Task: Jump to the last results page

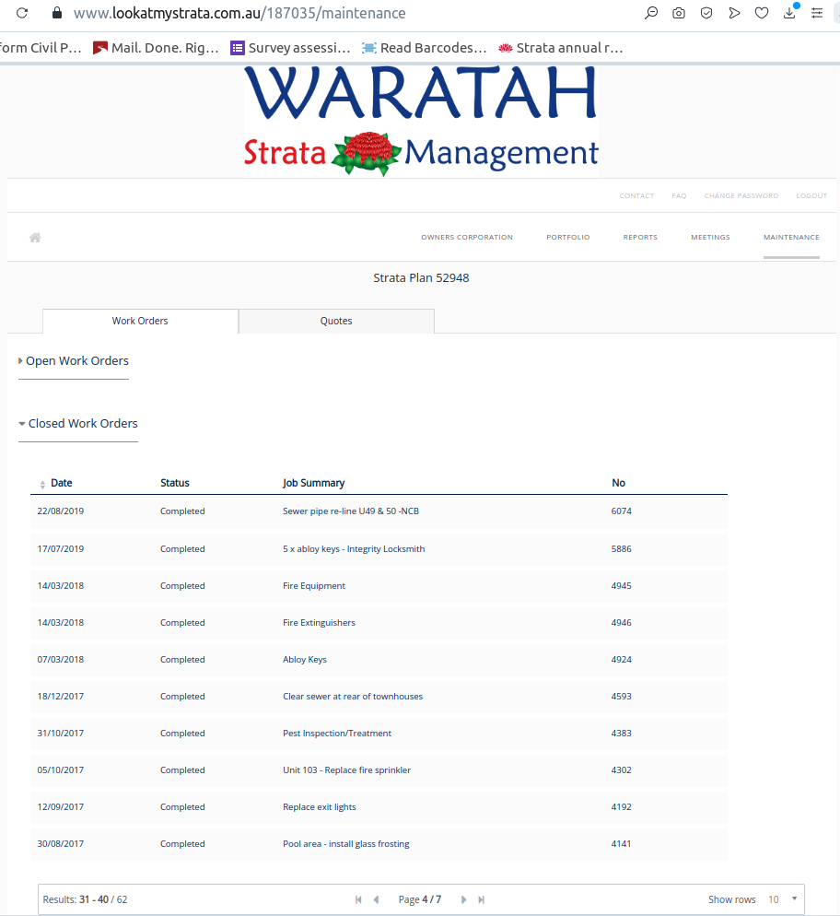Action: click(481, 899)
